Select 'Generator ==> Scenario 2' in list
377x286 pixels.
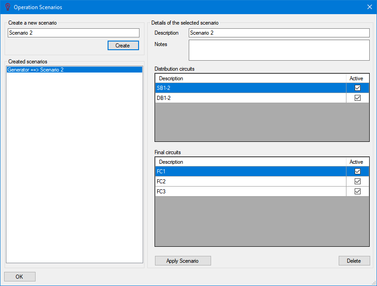75,70
